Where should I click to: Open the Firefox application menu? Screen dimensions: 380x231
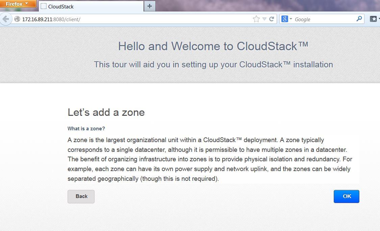18,4
